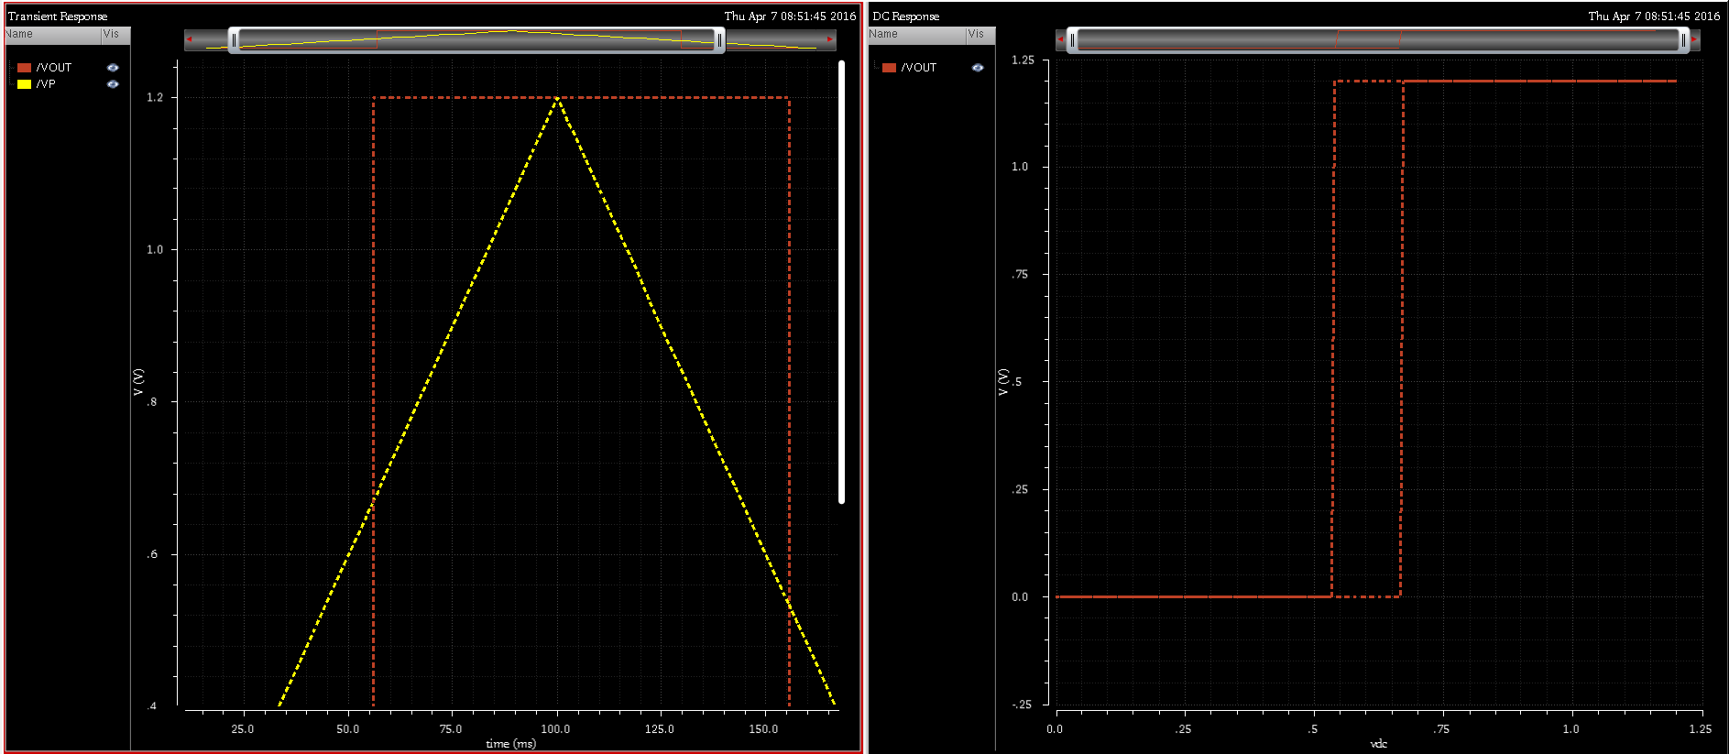Toggle visibility of the /VP trace
This screenshot has height=754, width=1729.
pyautogui.click(x=113, y=84)
